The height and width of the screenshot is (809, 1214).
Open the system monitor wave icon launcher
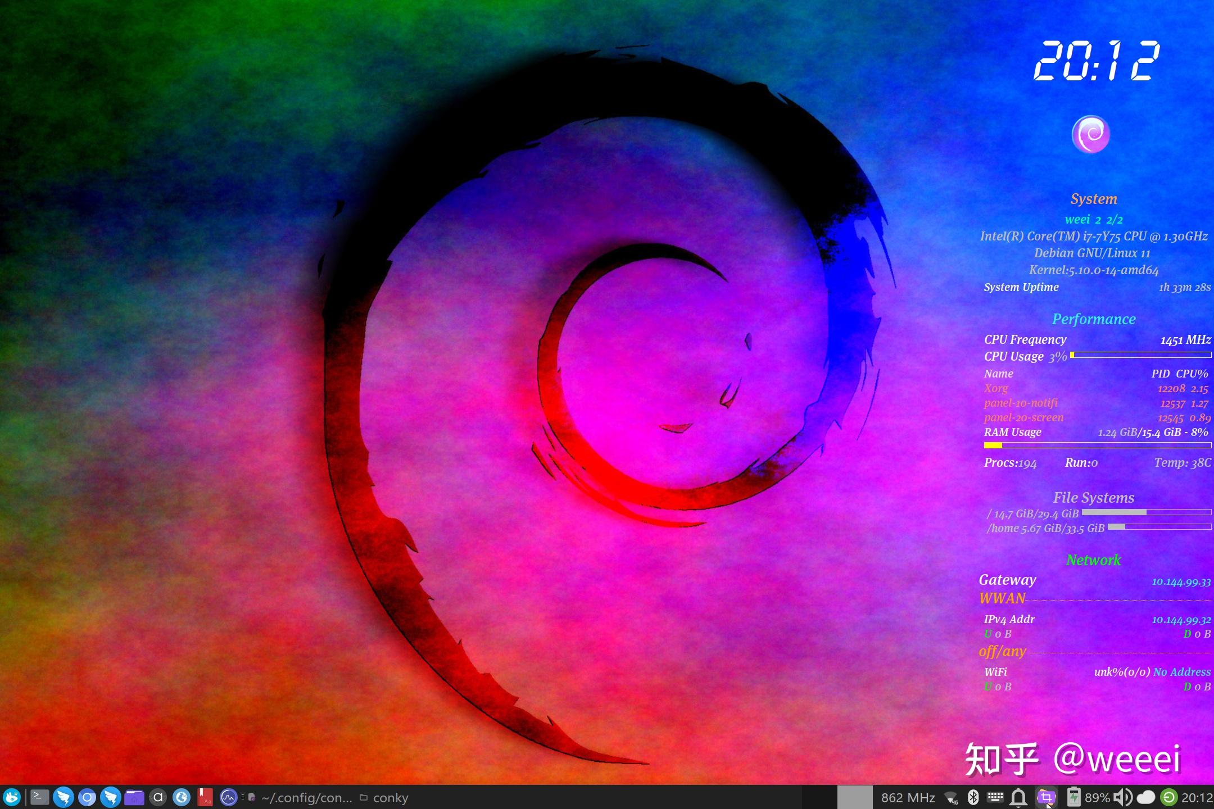pyautogui.click(x=228, y=797)
